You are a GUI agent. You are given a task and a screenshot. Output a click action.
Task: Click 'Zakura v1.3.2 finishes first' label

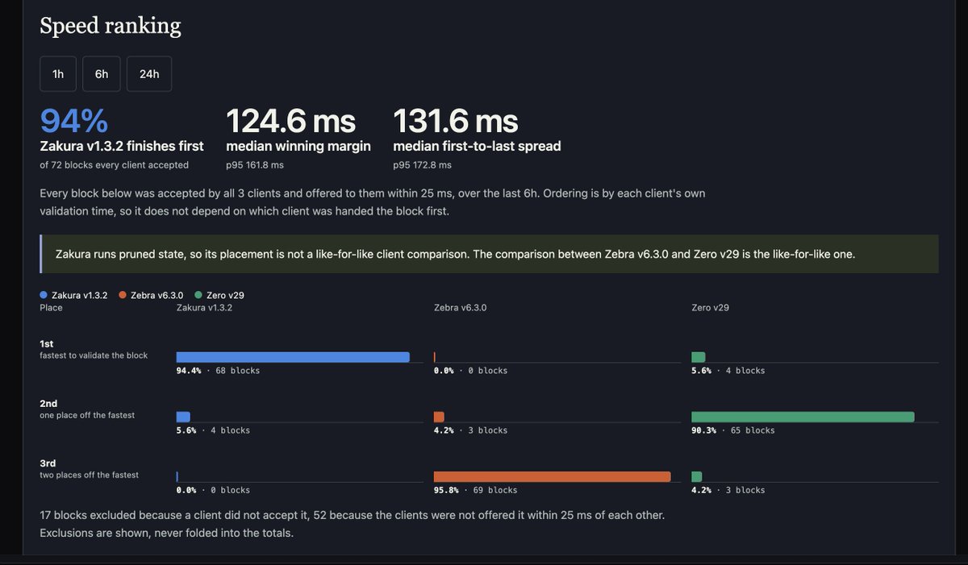(x=122, y=146)
